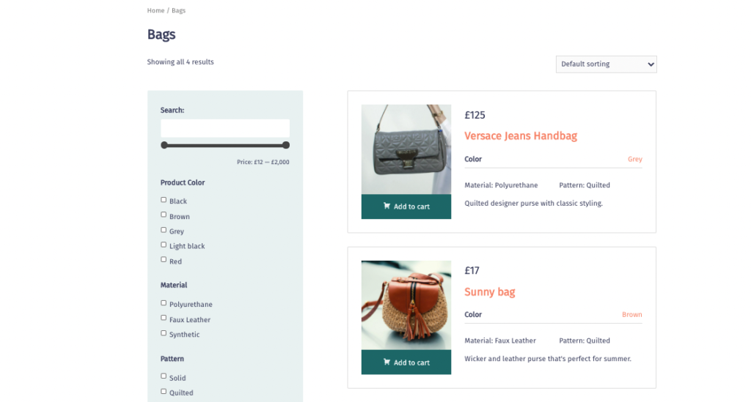
Task: Enable the Solid pattern filter
Action: click(x=164, y=376)
